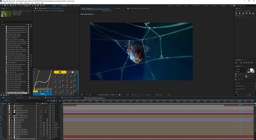Switch to the Small Screen workspace
This screenshot has width=256, height=140.
tap(196, 6)
